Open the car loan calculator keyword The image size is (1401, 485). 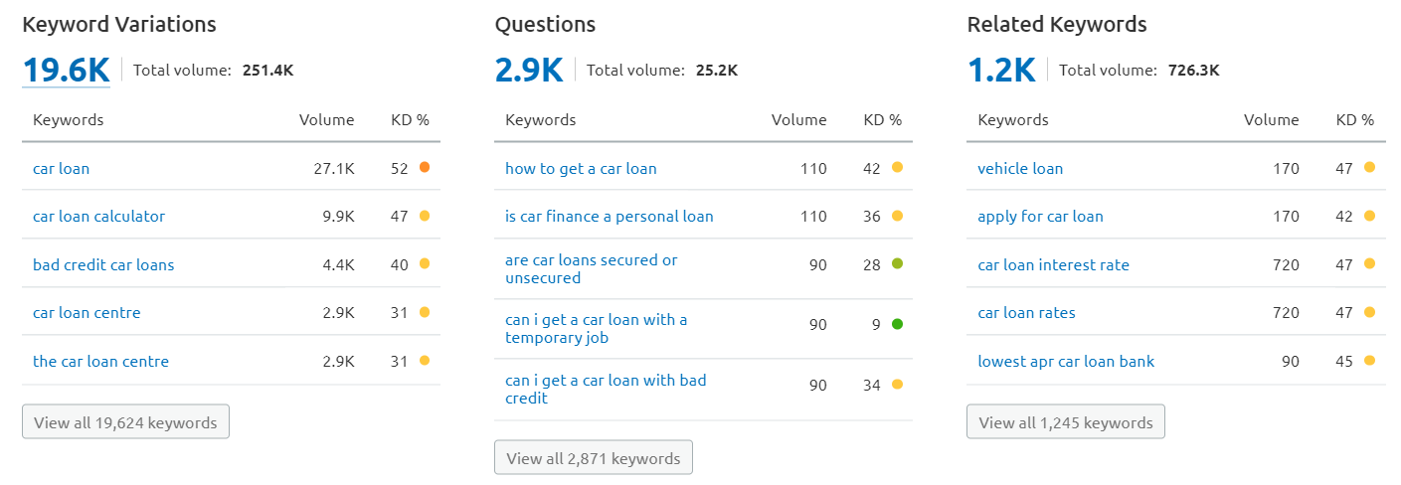point(99,216)
